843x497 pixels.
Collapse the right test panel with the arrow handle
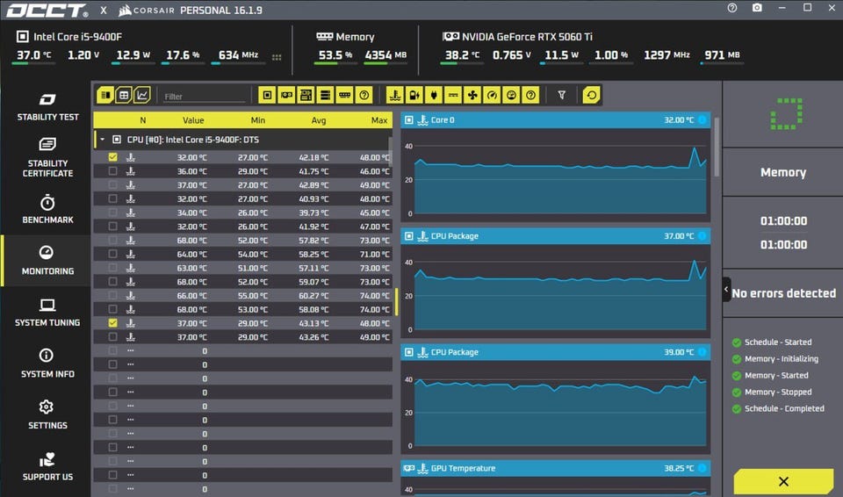tap(726, 290)
